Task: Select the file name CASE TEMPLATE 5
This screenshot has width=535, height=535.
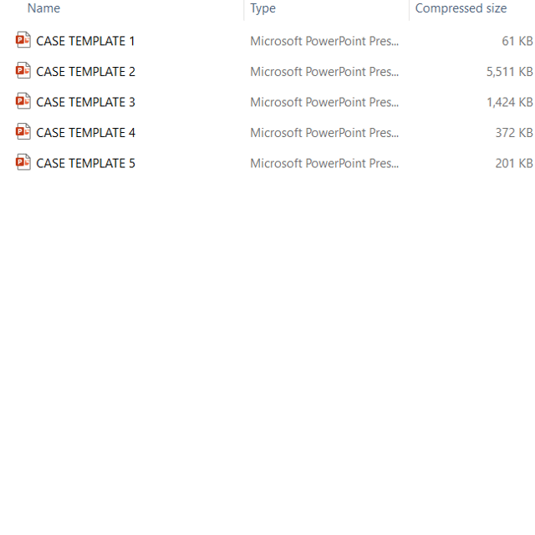Action: [85, 164]
